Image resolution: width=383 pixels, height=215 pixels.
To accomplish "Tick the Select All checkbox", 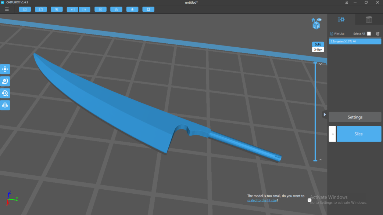I will point(369,34).
